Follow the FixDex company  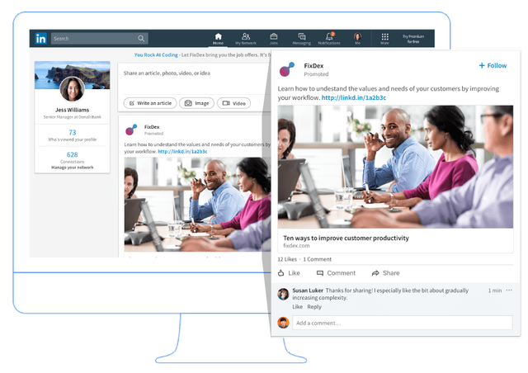click(x=493, y=65)
